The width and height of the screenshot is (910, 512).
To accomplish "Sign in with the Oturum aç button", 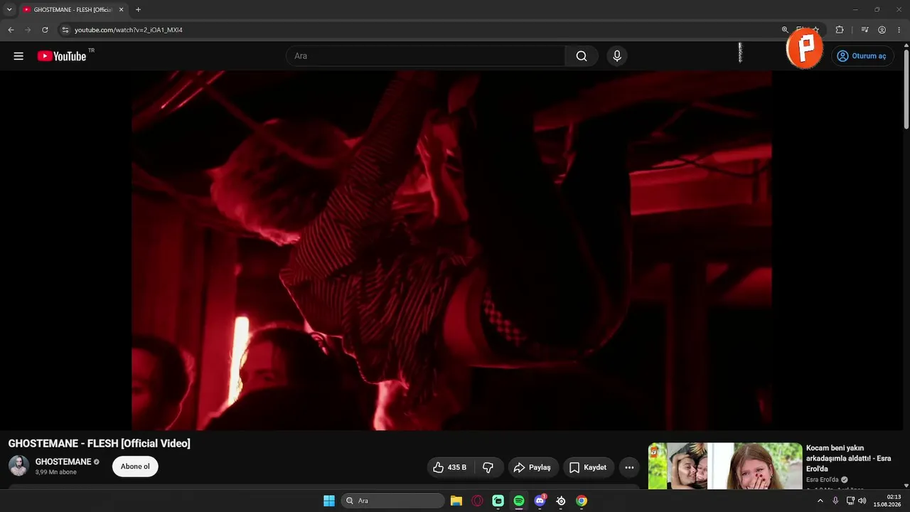I will tap(862, 56).
